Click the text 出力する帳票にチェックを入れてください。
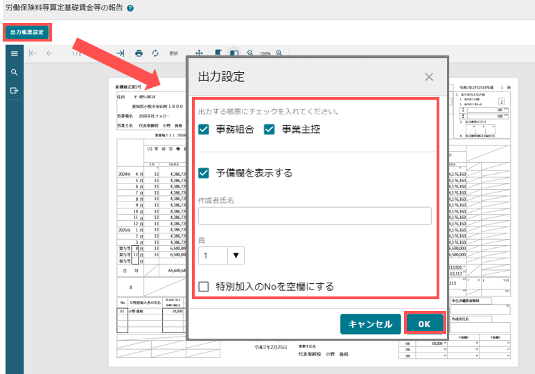The height and width of the screenshot is (374, 535). coord(269,112)
